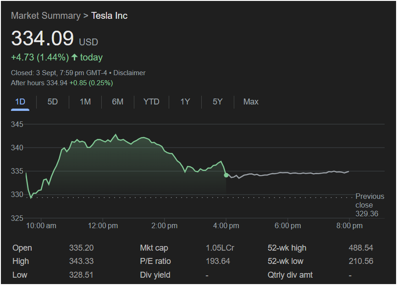Click the Open value 335.20

click(82, 248)
